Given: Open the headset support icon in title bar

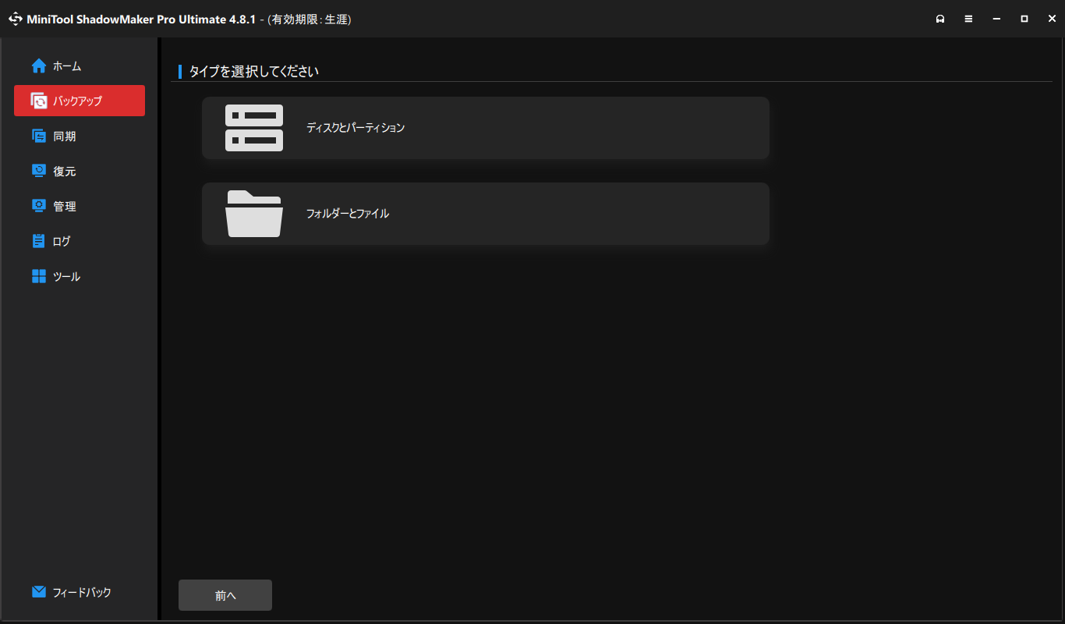Looking at the screenshot, I should pos(940,19).
